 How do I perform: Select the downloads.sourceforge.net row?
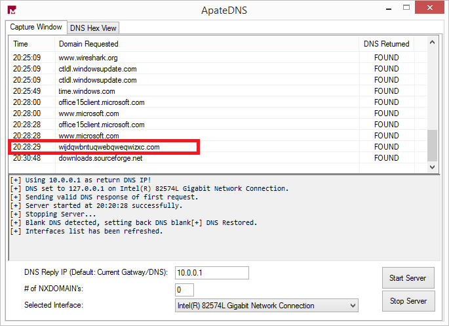[x=218, y=158]
